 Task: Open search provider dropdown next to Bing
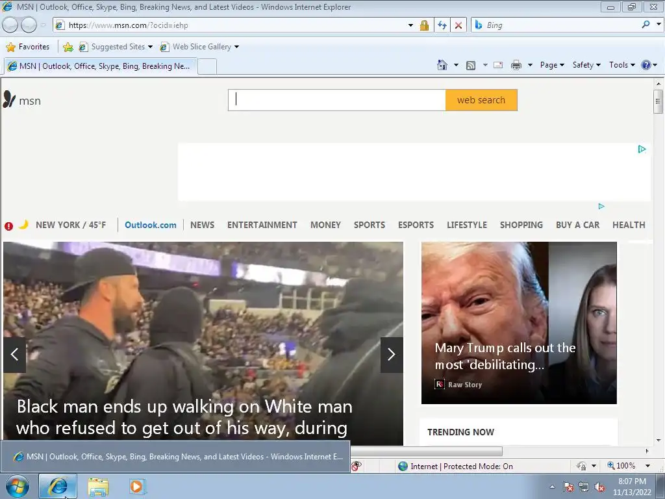(x=659, y=25)
